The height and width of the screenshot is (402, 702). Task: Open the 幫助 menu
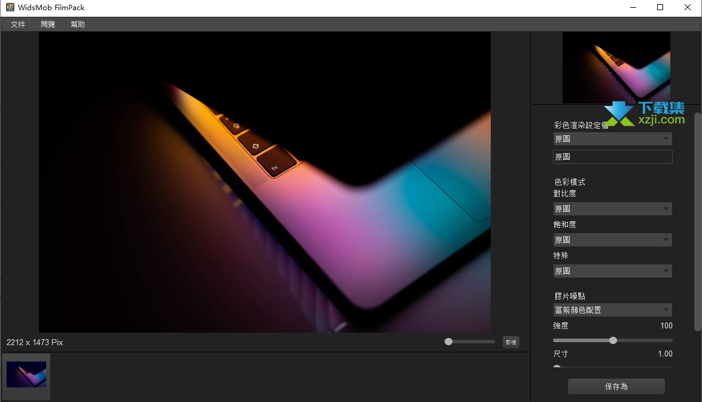(78, 24)
